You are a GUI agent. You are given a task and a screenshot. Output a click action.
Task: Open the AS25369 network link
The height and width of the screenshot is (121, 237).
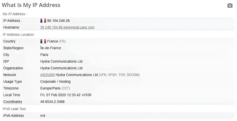click(47, 75)
